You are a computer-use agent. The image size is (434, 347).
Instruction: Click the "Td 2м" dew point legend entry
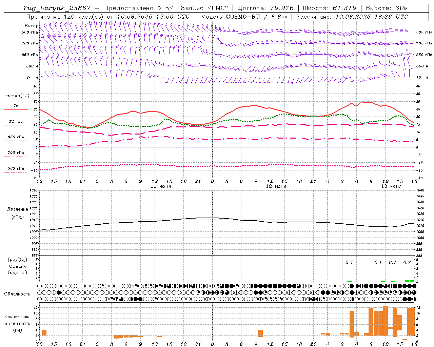coord(16,121)
